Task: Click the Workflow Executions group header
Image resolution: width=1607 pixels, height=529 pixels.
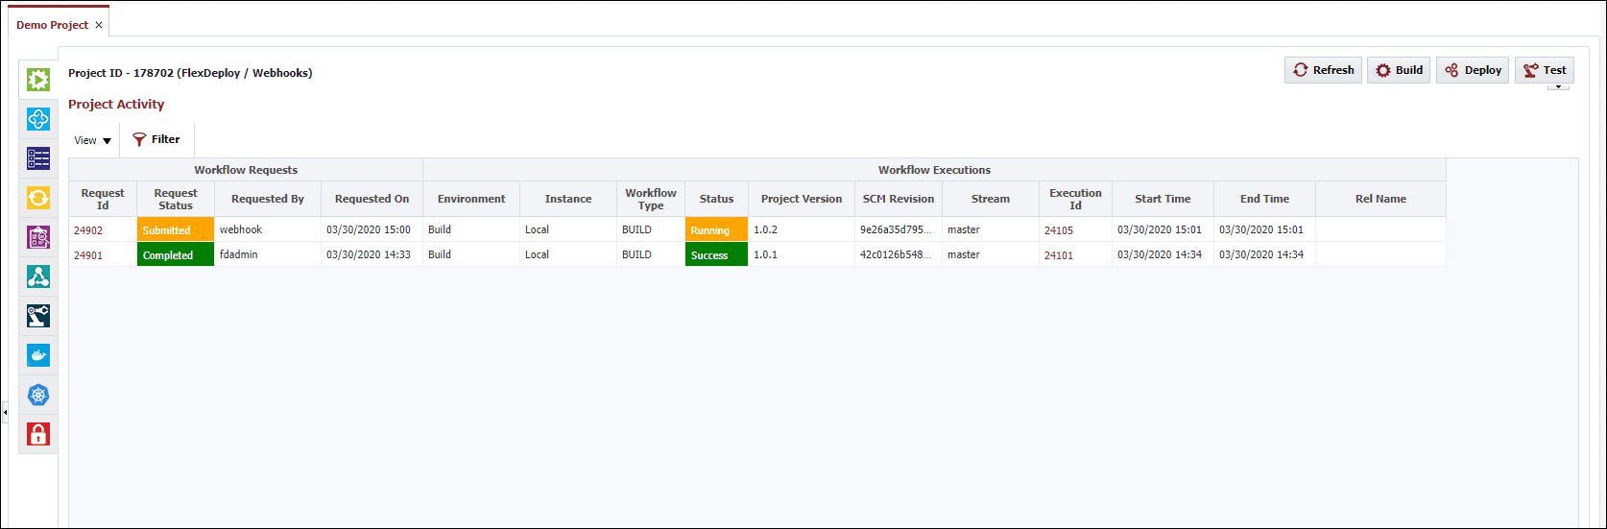Action: pyautogui.click(x=934, y=170)
